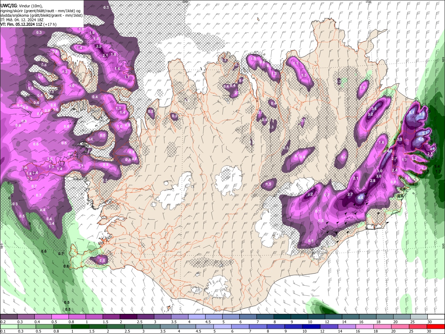Click the 20W longitude label at the top
This screenshot has width=445, height=334.
(185, 2)
